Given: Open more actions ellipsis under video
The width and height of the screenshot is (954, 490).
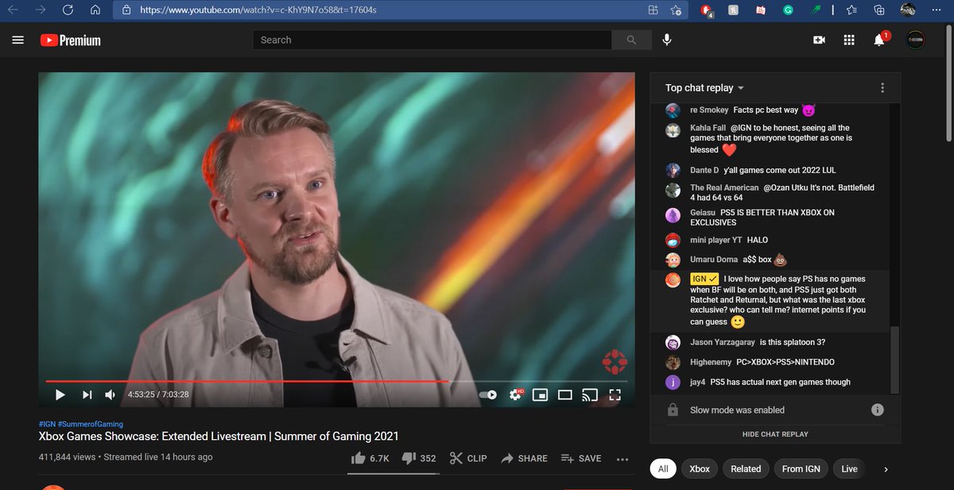Looking at the screenshot, I should click(622, 459).
